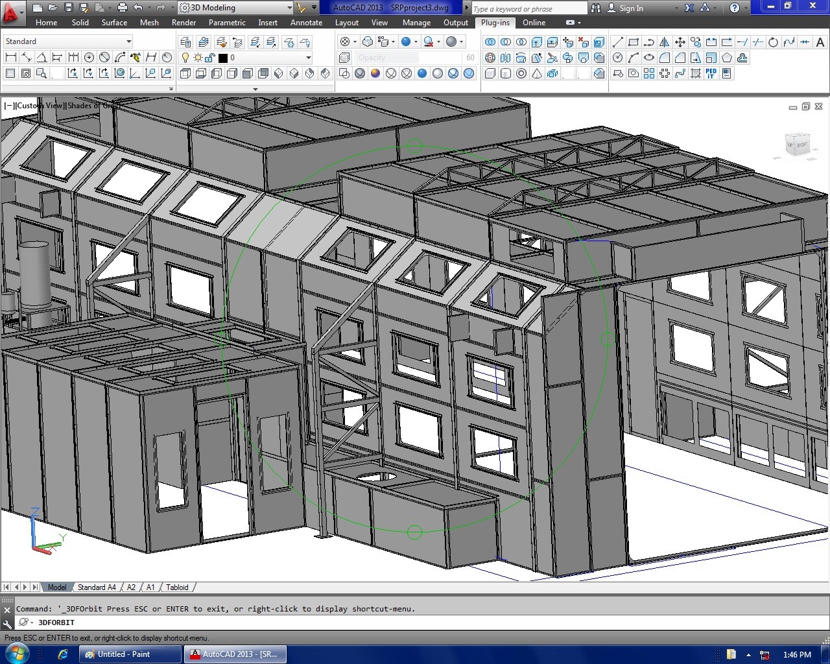The width and height of the screenshot is (830, 664).
Task: Click the Rotate tool icon
Action: [x=773, y=42]
